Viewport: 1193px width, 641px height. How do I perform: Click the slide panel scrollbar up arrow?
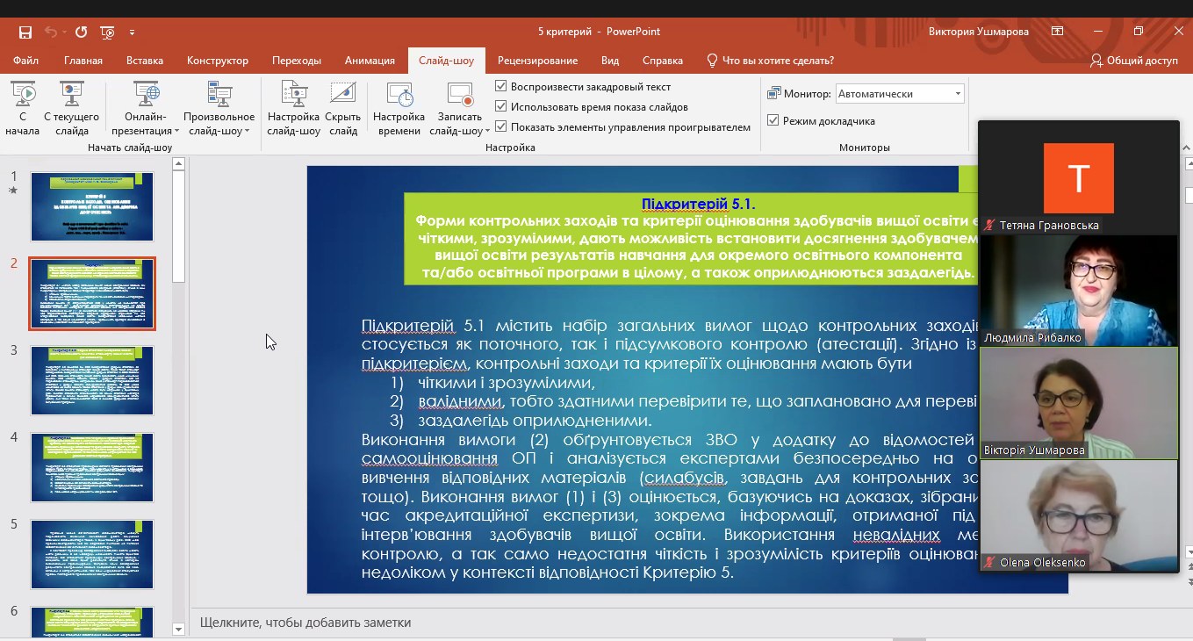click(x=179, y=163)
